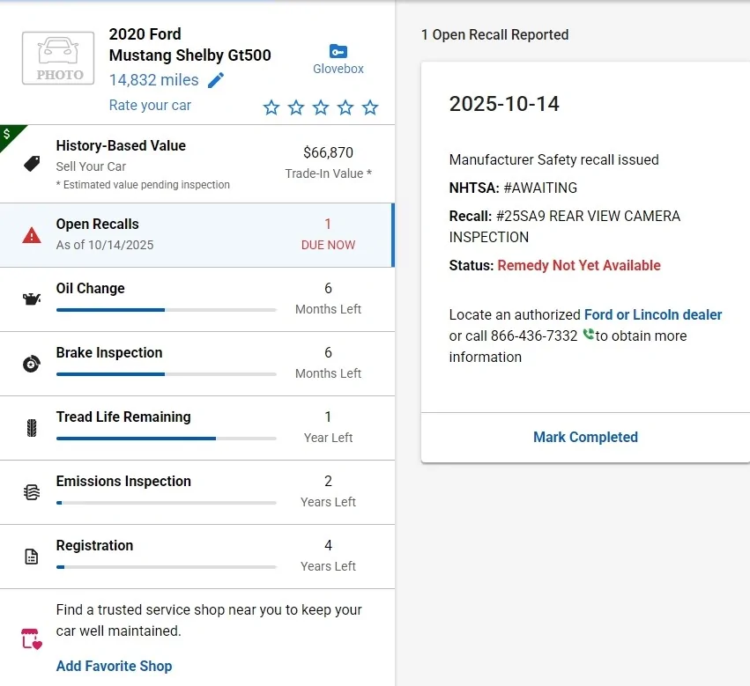
Task: Open the Tread Life Remaining row
Action: (197, 428)
